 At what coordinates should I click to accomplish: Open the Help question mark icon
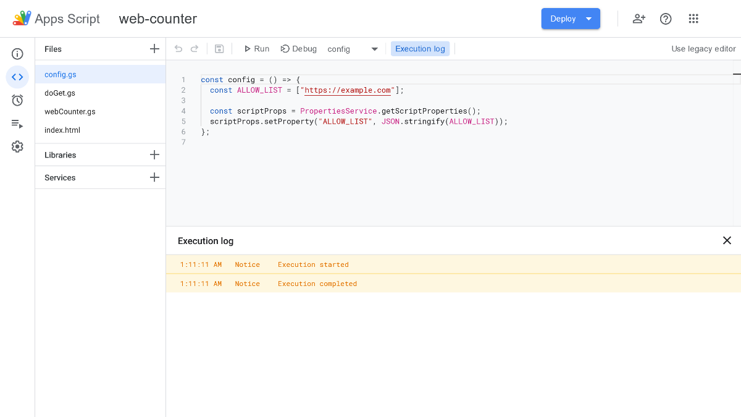coord(666,19)
